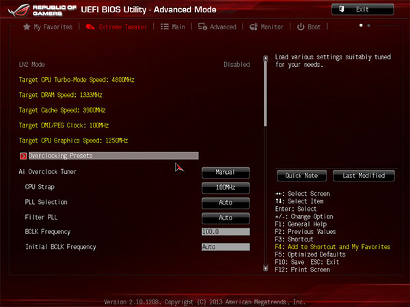Select the LN2 Mode row
The width and height of the screenshot is (410, 307).
pyautogui.click(x=135, y=65)
